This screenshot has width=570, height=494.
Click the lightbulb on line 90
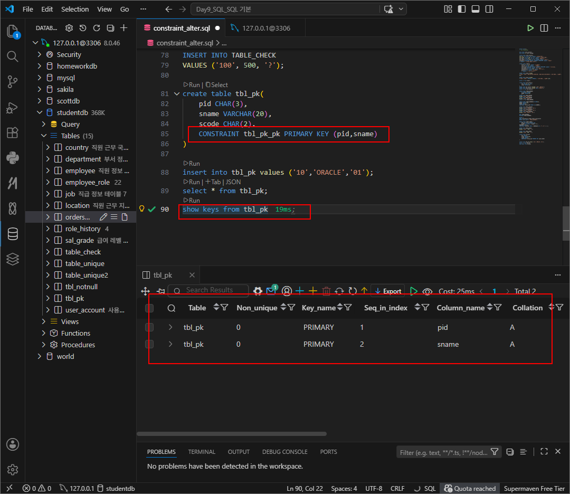(142, 208)
